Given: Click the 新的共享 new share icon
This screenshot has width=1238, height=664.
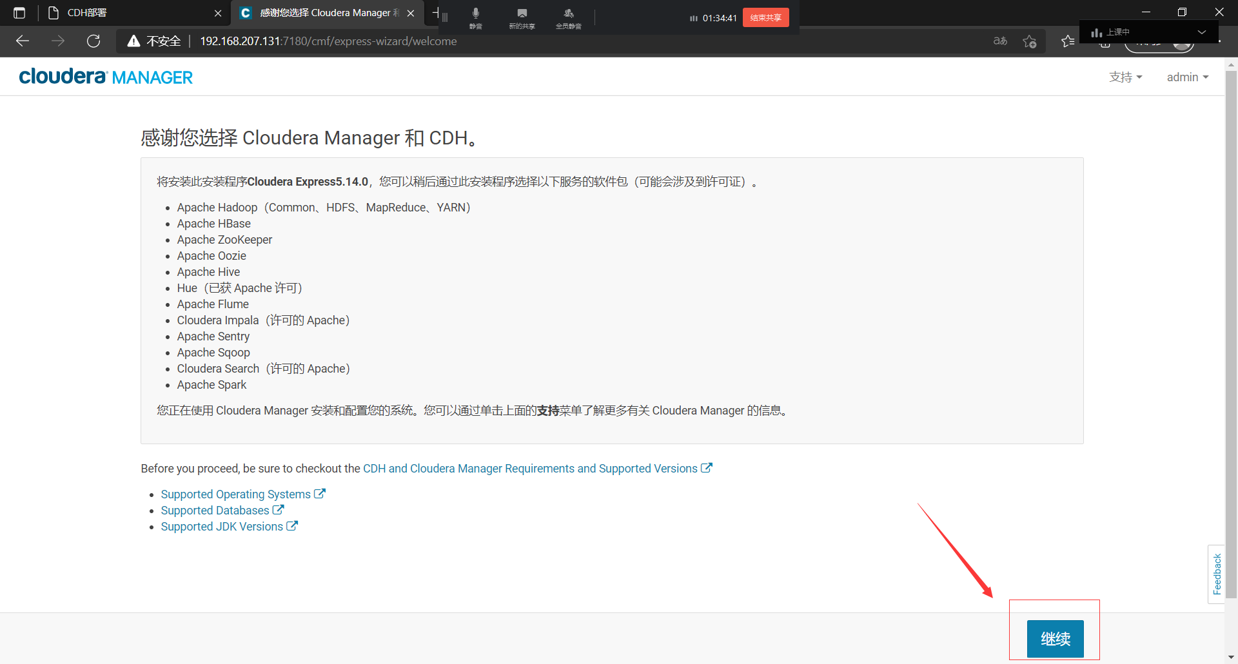Looking at the screenshot, I should [x=522, y=17].
